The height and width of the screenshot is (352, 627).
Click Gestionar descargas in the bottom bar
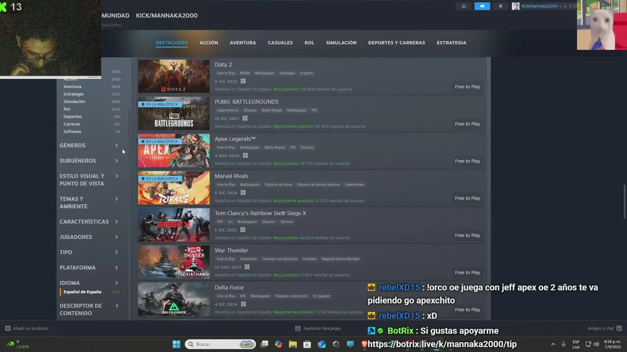click(322, 329)
